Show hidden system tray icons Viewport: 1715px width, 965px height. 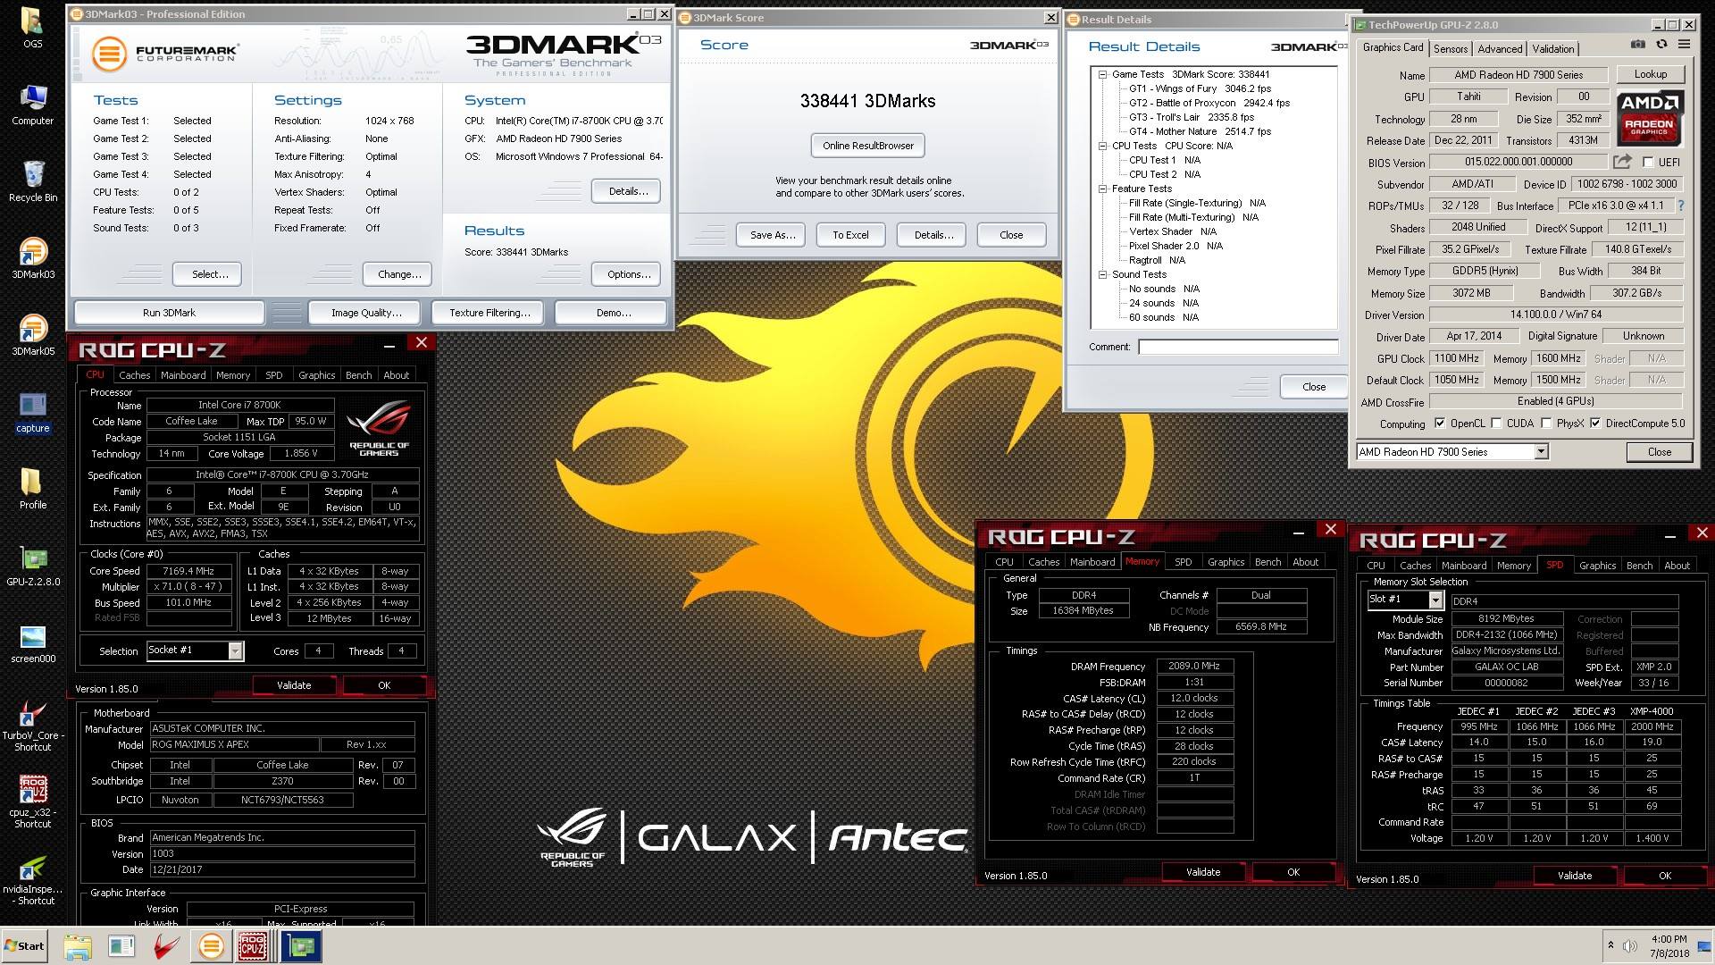[1610, 945]
